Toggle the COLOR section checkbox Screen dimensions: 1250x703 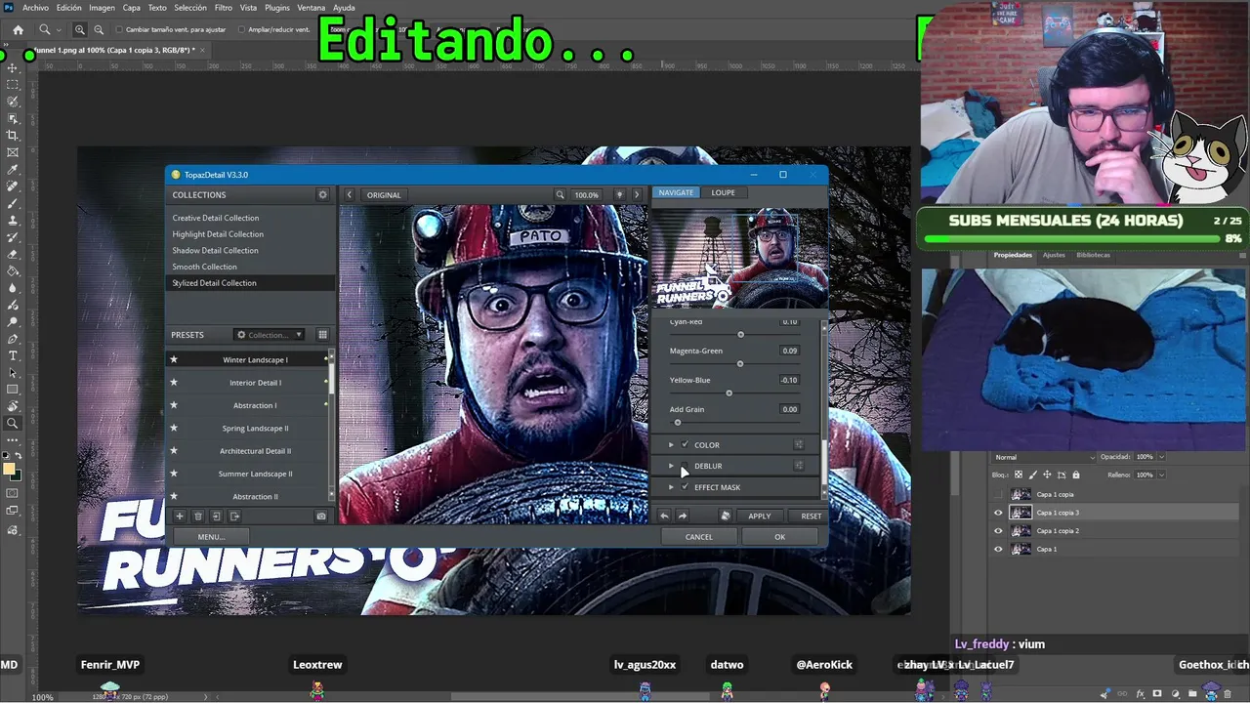(685, 444)
